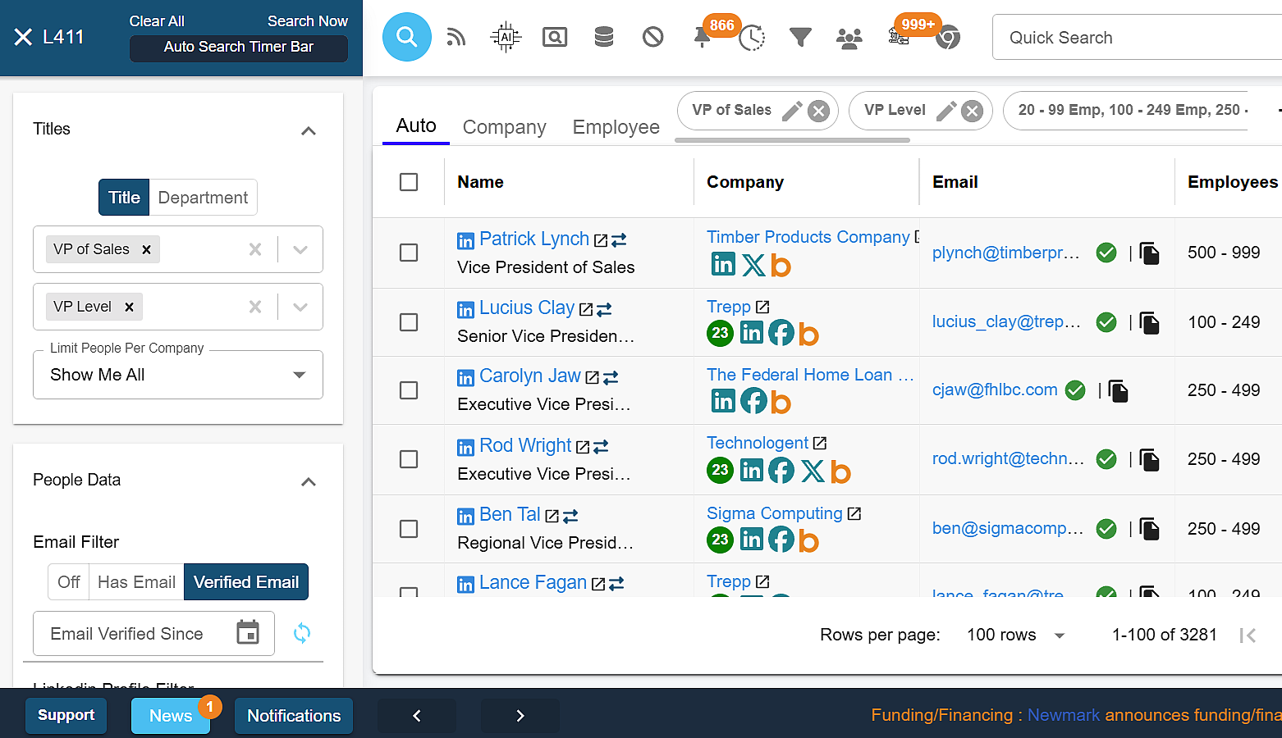Open the rows per page dropdown
The width and height of the screenshot is (1282, 738).
click(1016, 635)
